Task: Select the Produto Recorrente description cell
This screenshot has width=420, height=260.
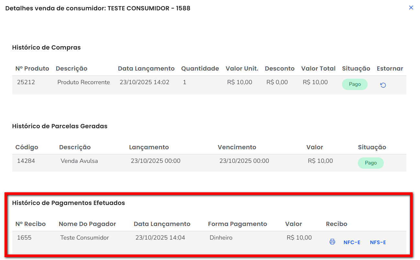Action: [x=83, y=82]
